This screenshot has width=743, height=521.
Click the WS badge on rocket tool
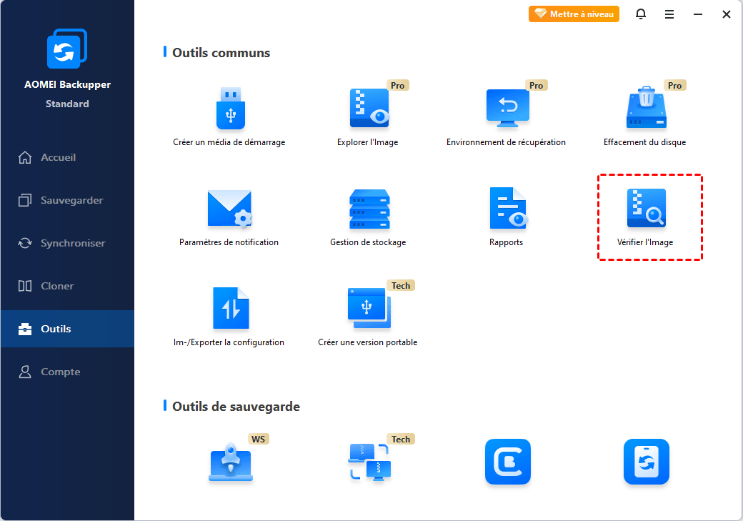coord(258,439)
